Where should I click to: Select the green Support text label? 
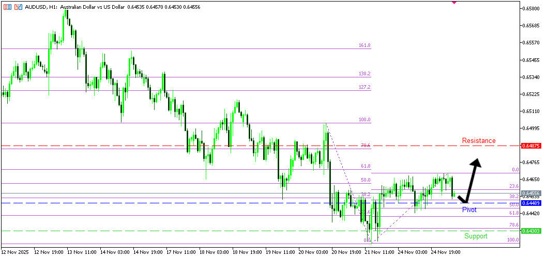pos(475,236)
